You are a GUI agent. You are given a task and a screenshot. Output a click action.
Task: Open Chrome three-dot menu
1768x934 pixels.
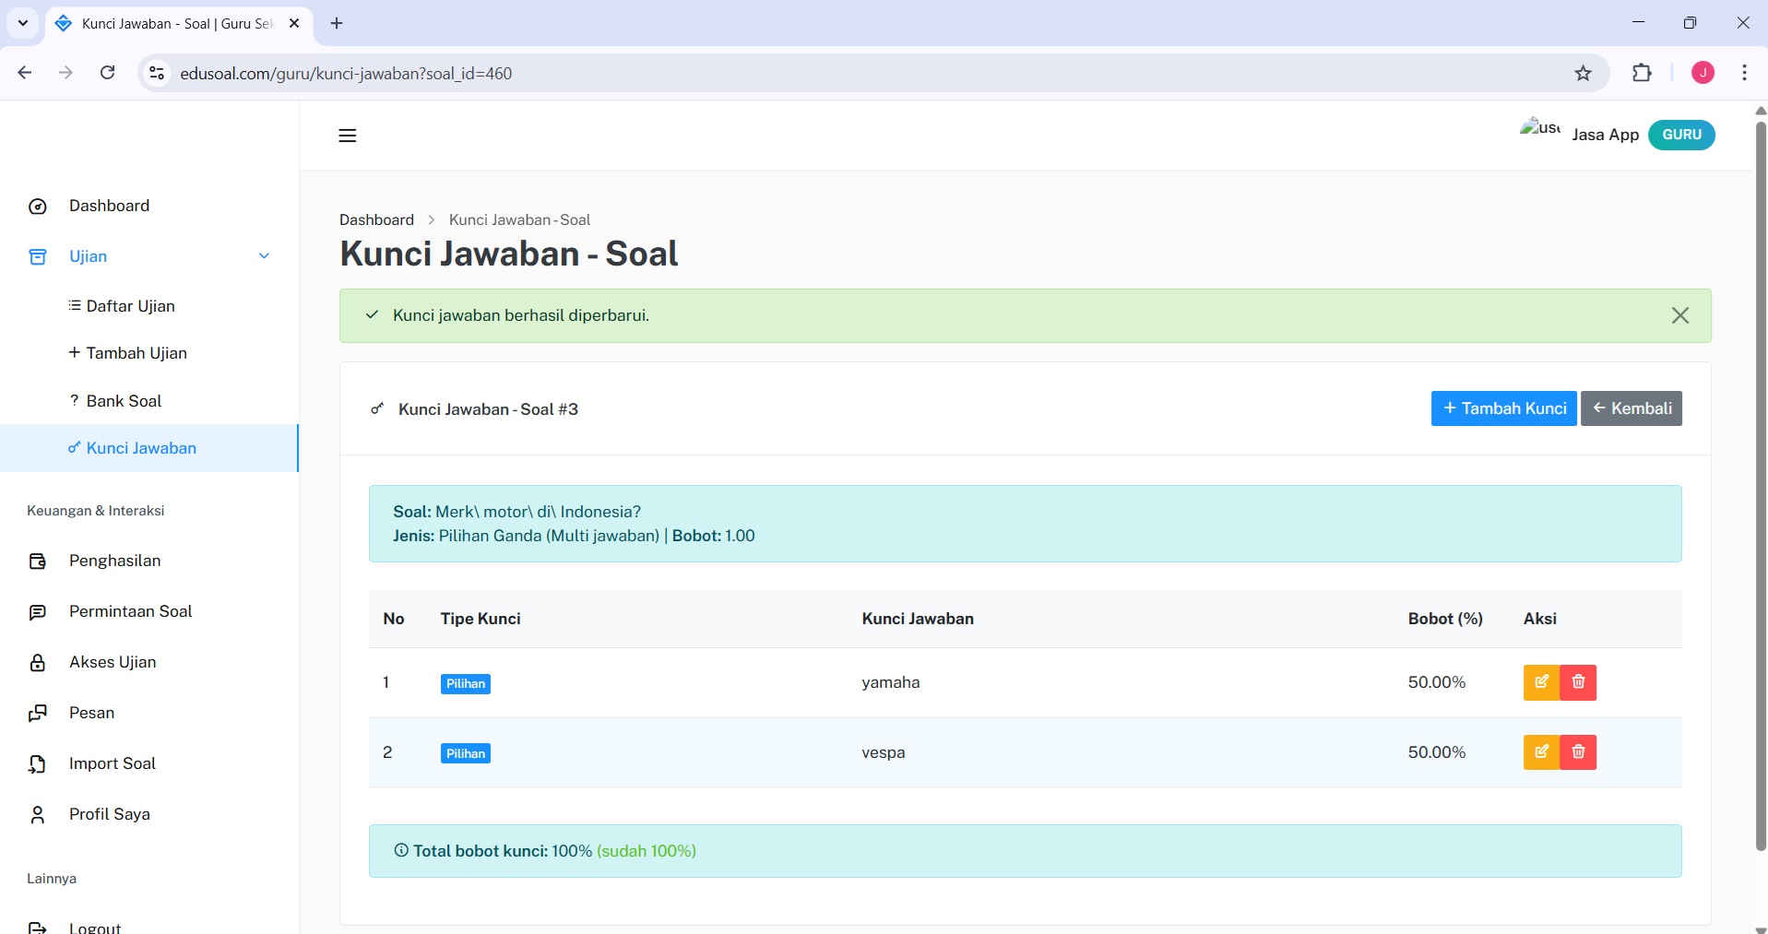click(1743, 74)
